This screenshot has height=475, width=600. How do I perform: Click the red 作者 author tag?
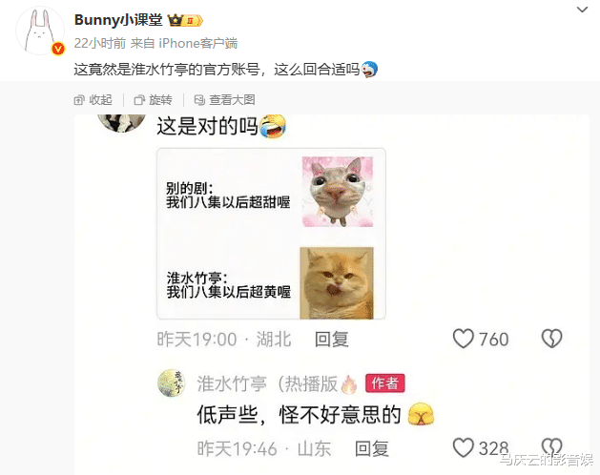tap(385, 383)
